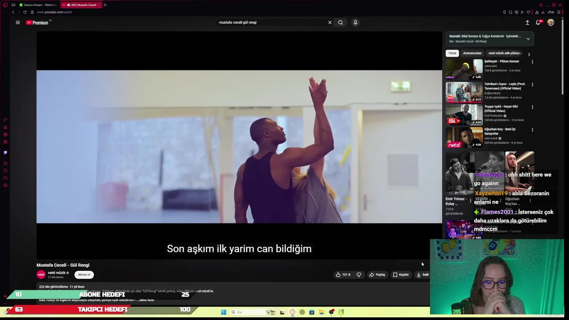The height and width of the screenshot is (320, 569).
Task: Open the Windows Start button
Action: (224, 312)
